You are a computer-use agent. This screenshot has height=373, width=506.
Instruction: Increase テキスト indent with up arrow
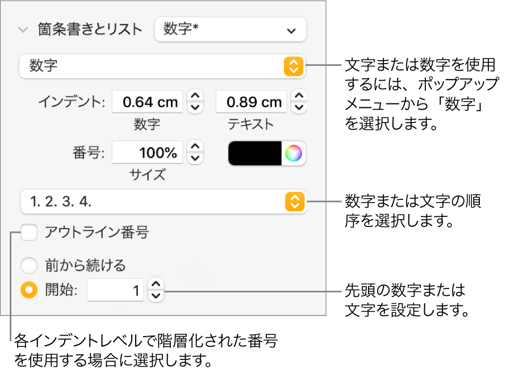coord(299,97)
